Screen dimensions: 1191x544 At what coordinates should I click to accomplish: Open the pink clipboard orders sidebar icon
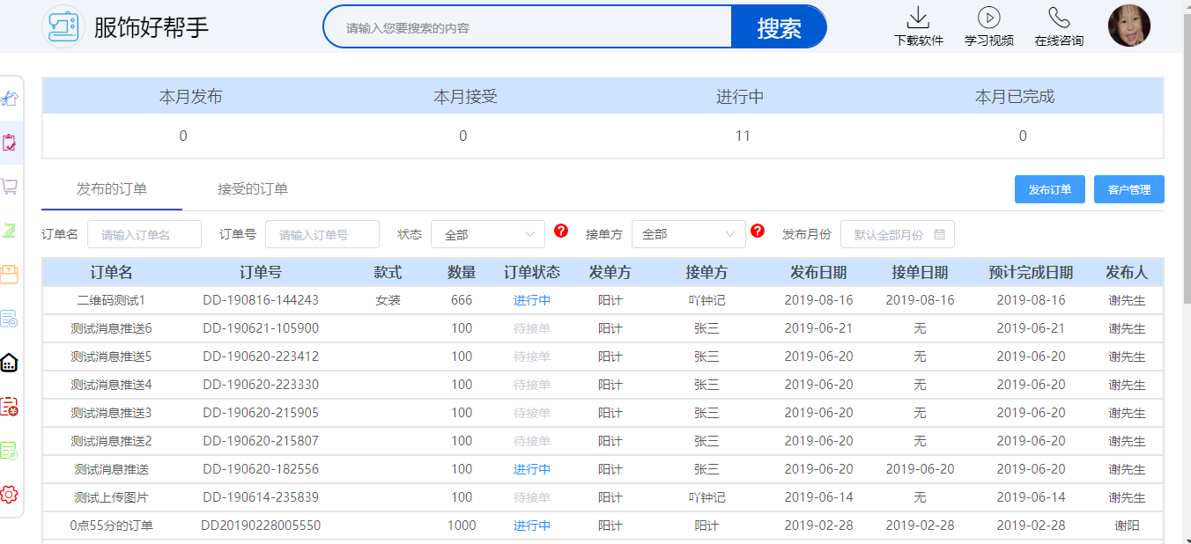pos(10,143)
